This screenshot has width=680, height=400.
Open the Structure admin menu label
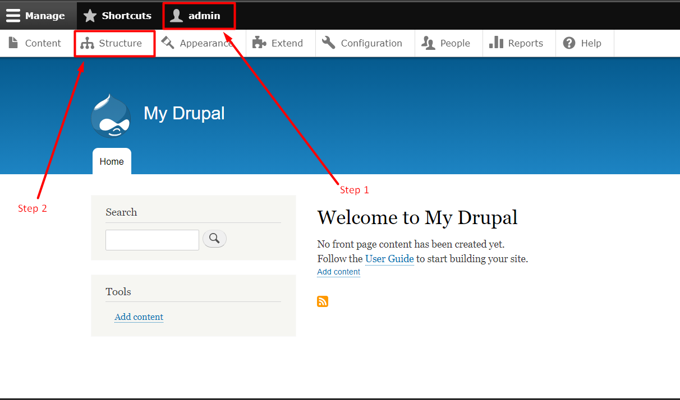pos(121,43)
